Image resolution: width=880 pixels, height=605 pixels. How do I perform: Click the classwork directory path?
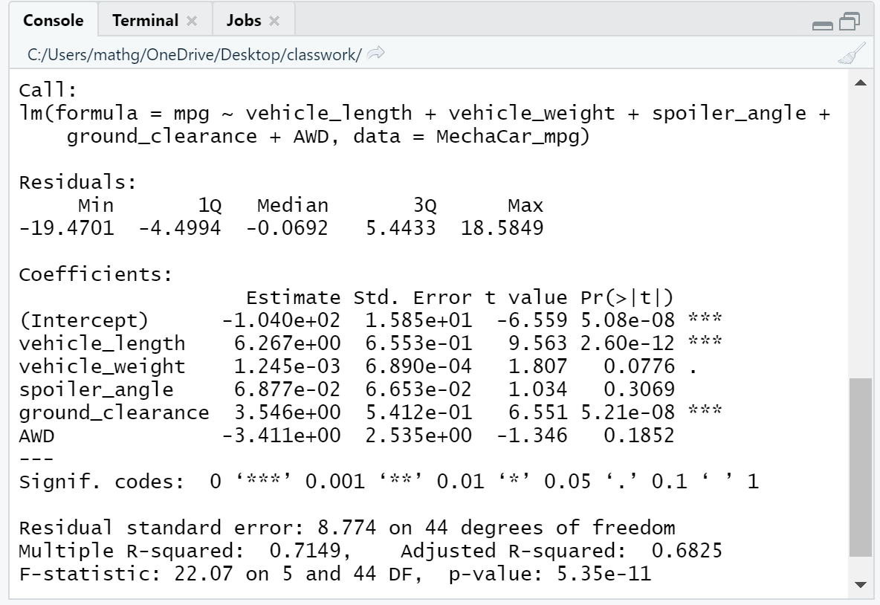click(x=186, y=53)
